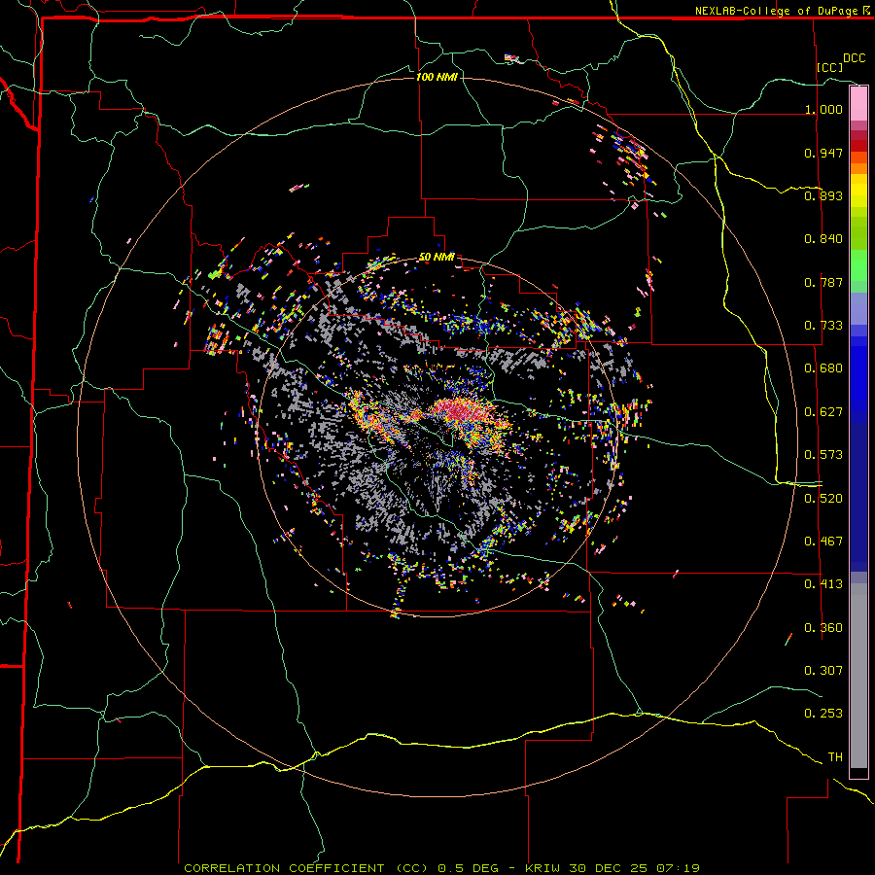
Task: Click the 0.947 scale value
Action: (823, 153)
